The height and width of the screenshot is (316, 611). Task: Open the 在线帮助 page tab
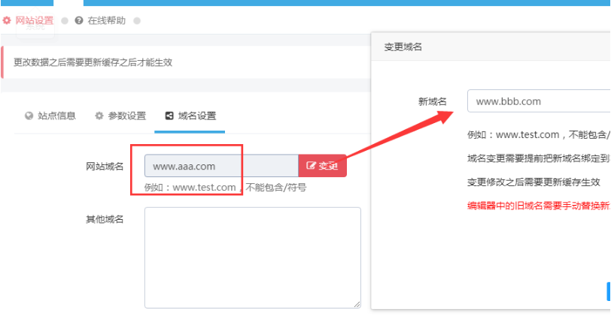101,20
